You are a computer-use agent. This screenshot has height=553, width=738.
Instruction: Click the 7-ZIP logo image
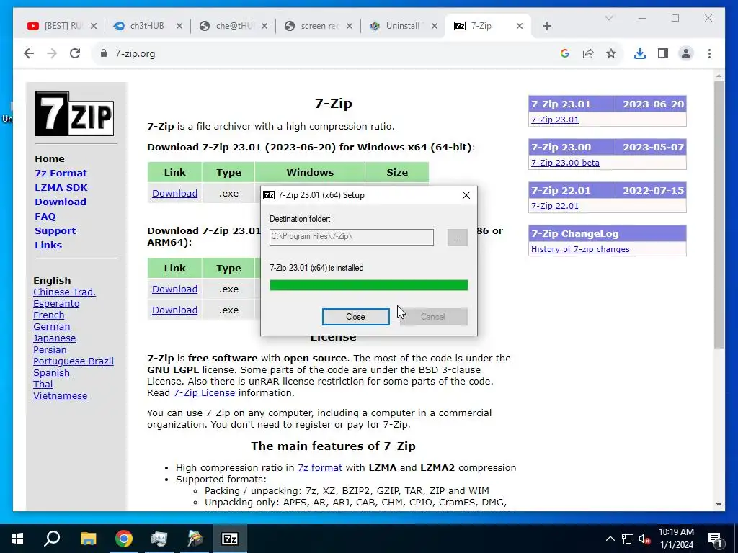coord(74,114)
